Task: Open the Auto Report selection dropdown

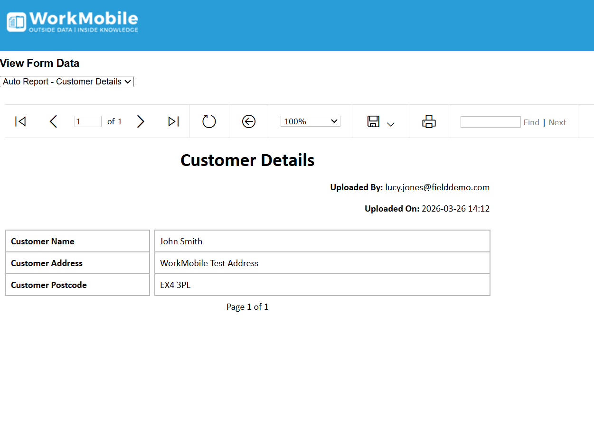Action: [x=67, y=82]
